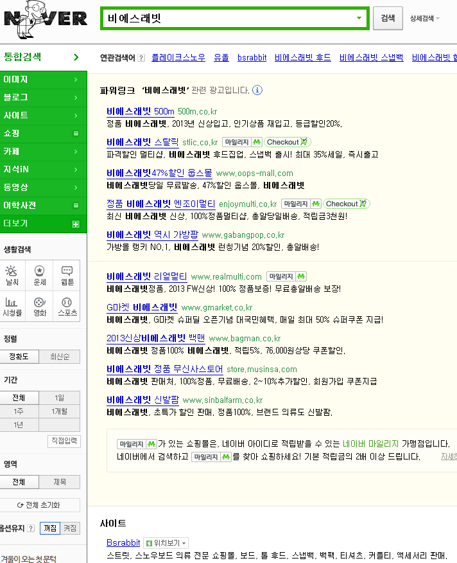Click the 직접입력 date entry button

tap(64, 441)
